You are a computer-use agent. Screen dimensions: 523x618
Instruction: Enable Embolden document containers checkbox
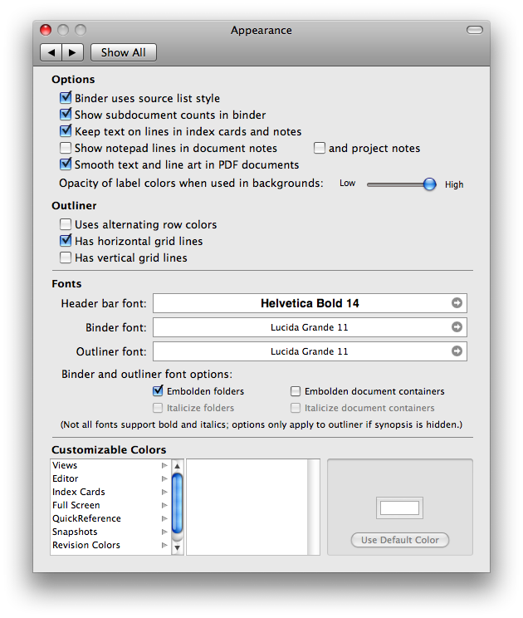tap(296, 391)
